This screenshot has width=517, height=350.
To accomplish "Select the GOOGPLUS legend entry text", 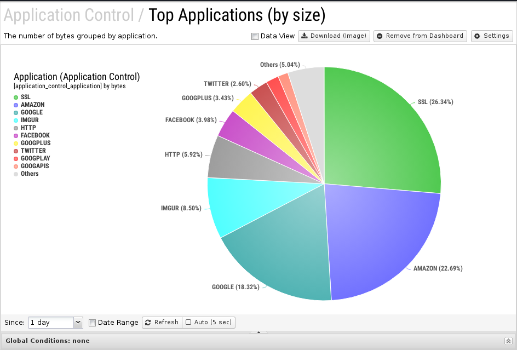I will pyautogui.click(x=36, y=143).
